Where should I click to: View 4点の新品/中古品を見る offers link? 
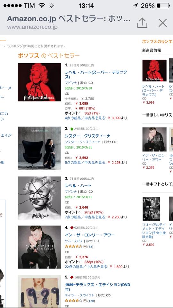point(86,118)
